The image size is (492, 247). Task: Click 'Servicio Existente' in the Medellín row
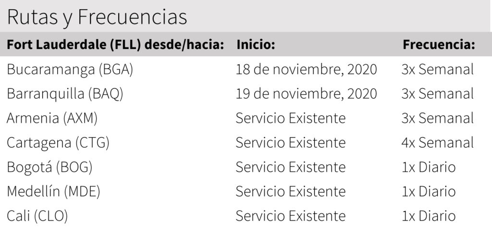click(x=290, y=191)
